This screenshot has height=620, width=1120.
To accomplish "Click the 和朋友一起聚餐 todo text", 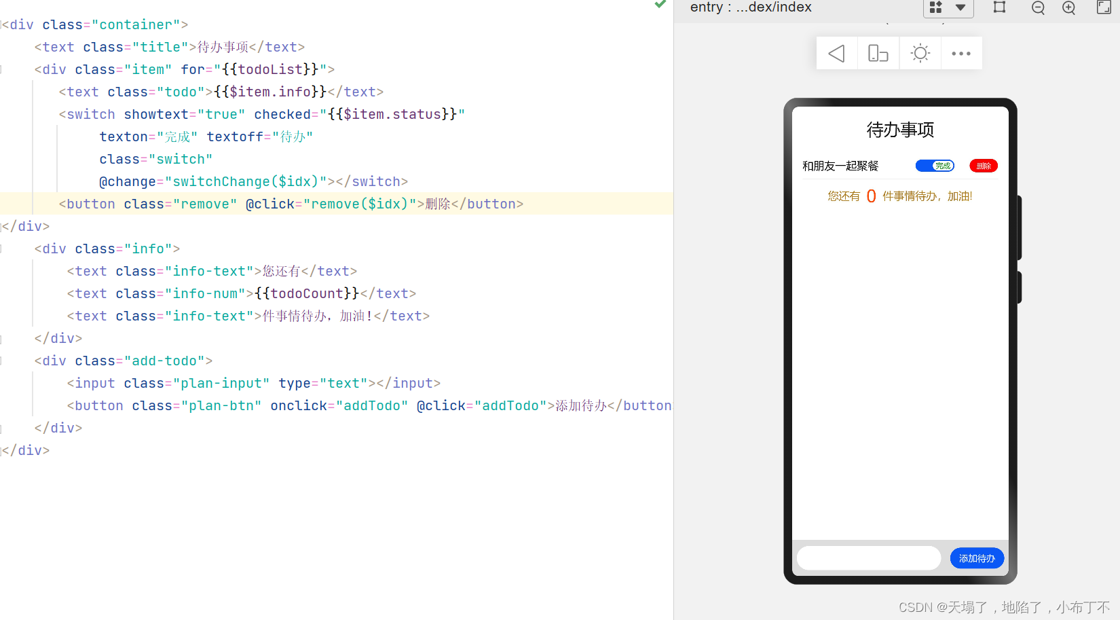I will [x=840, y=166].
